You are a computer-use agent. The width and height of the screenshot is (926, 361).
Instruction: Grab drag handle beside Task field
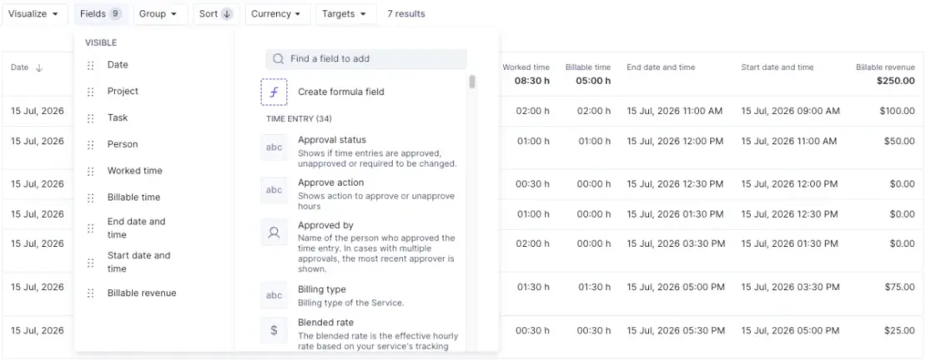coord(90,118)
